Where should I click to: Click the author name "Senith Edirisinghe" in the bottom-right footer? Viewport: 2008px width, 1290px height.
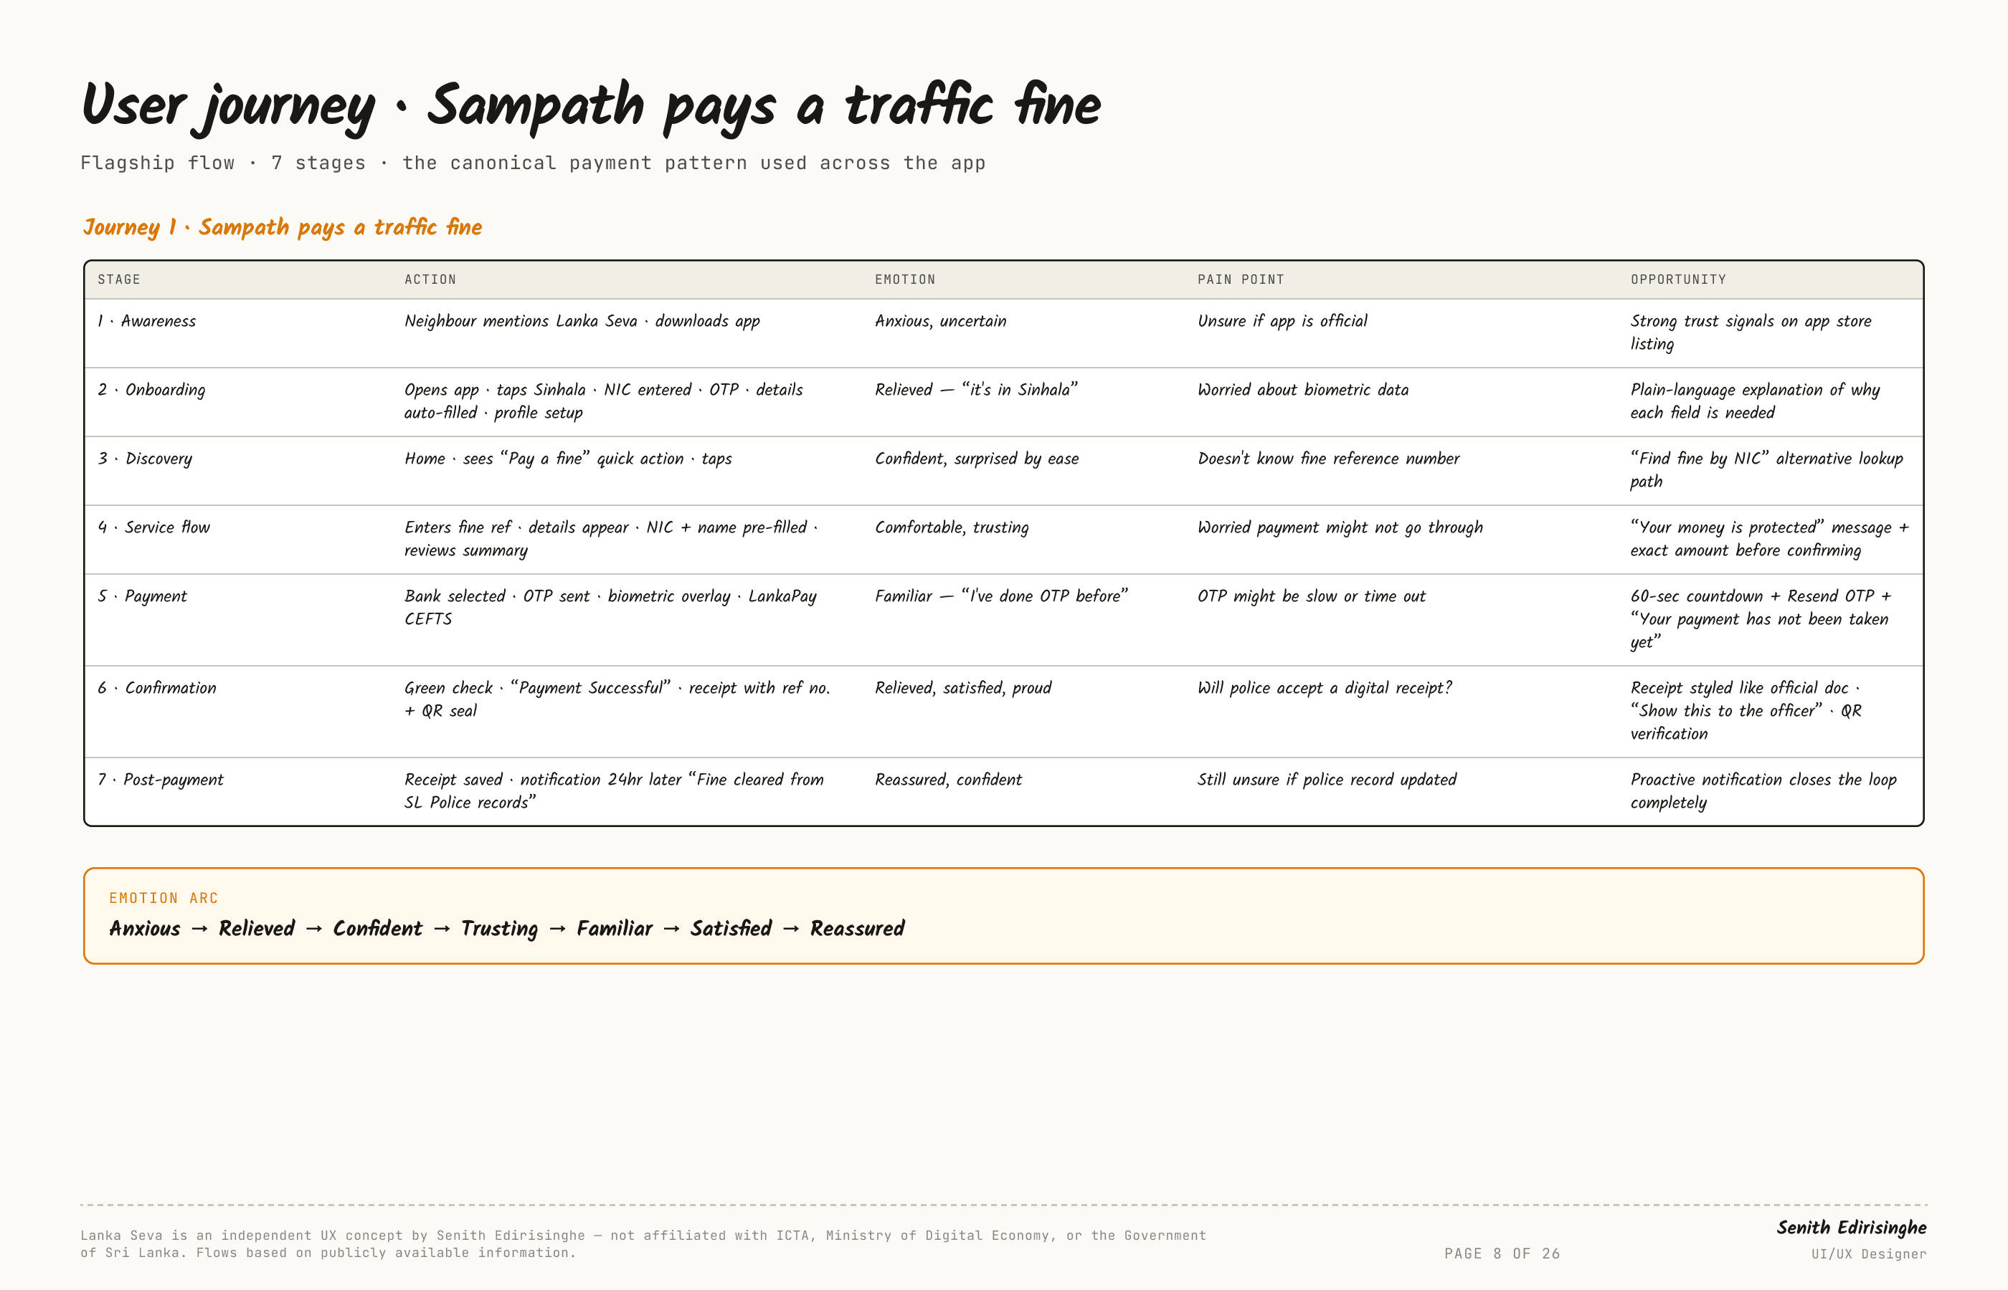tap(1851, 1228)
